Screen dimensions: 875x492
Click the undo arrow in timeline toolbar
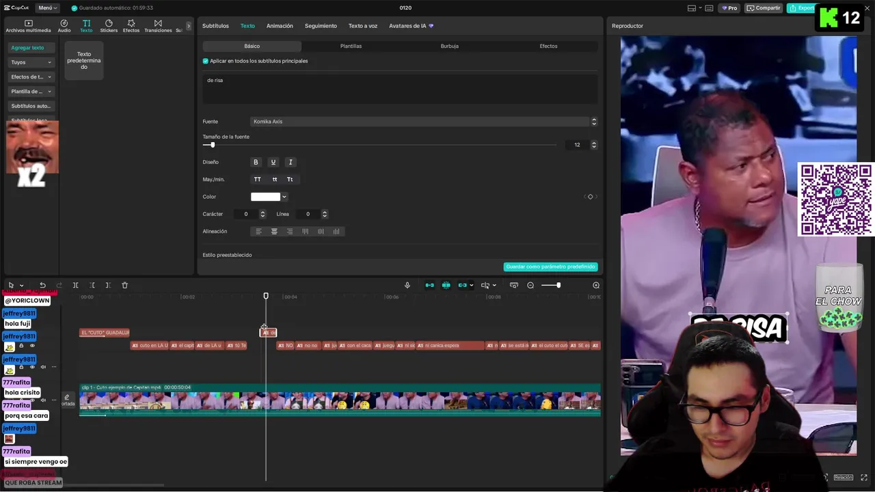click(x=42, y=285)
